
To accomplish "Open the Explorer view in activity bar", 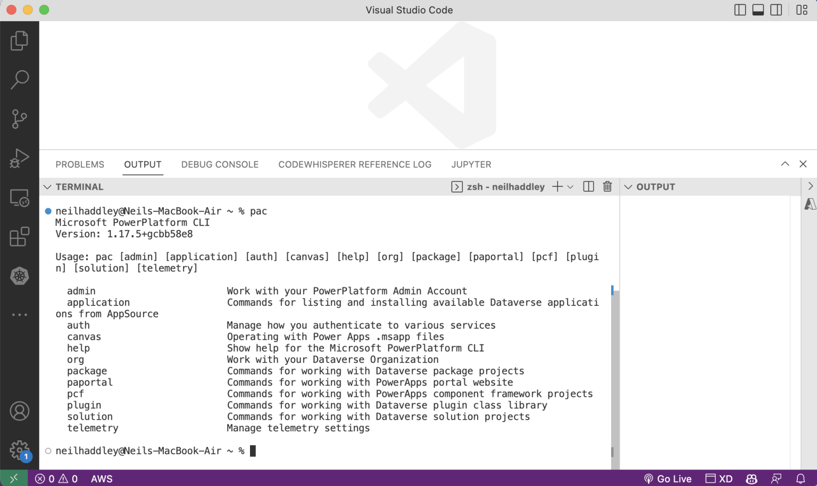I will [x=20, y=41].
